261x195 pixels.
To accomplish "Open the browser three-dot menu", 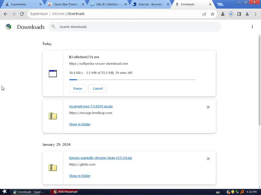I will point(255,14).
